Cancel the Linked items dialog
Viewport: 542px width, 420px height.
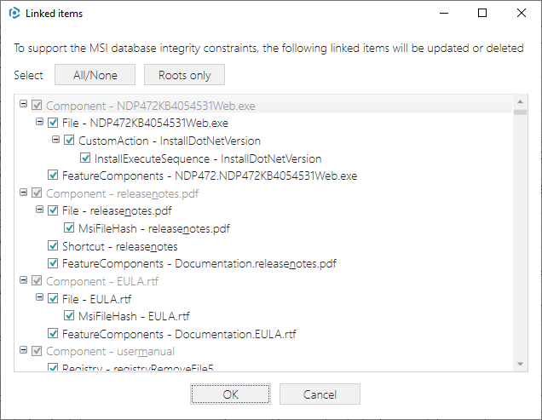click(320, 394)
